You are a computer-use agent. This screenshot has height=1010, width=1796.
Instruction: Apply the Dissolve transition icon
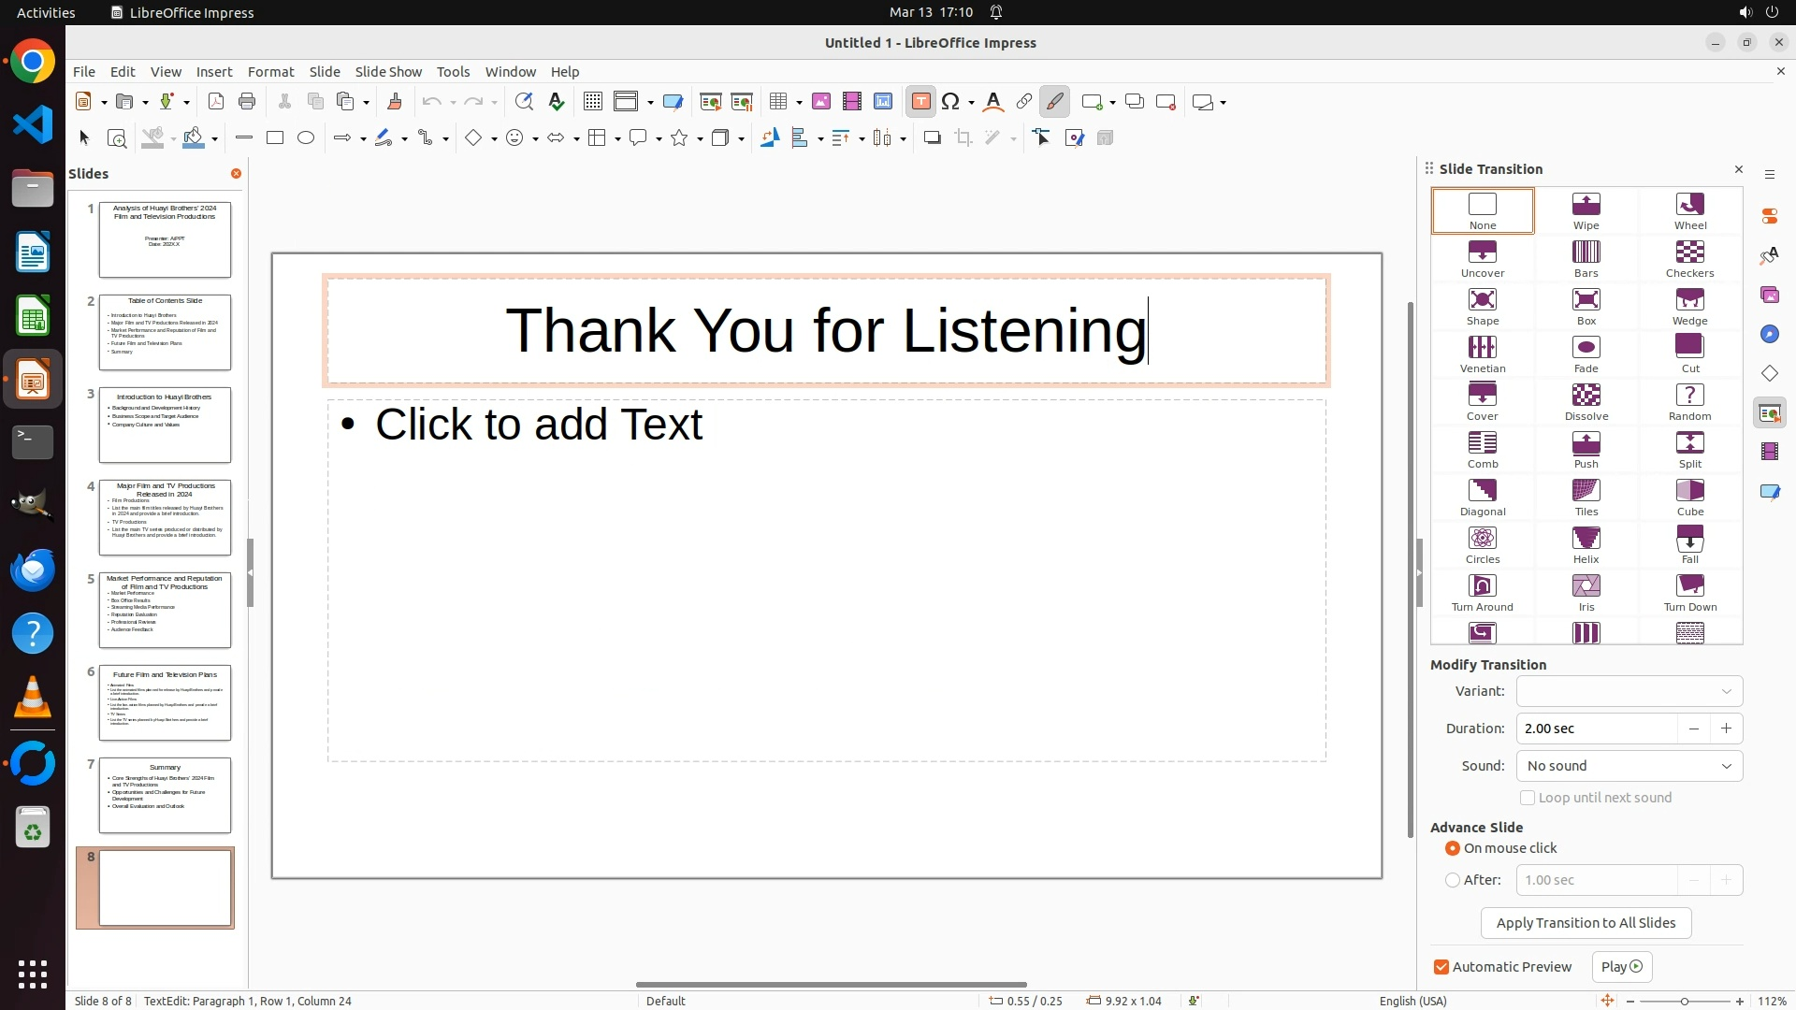pyautogui.click(x=1586, y=402)
